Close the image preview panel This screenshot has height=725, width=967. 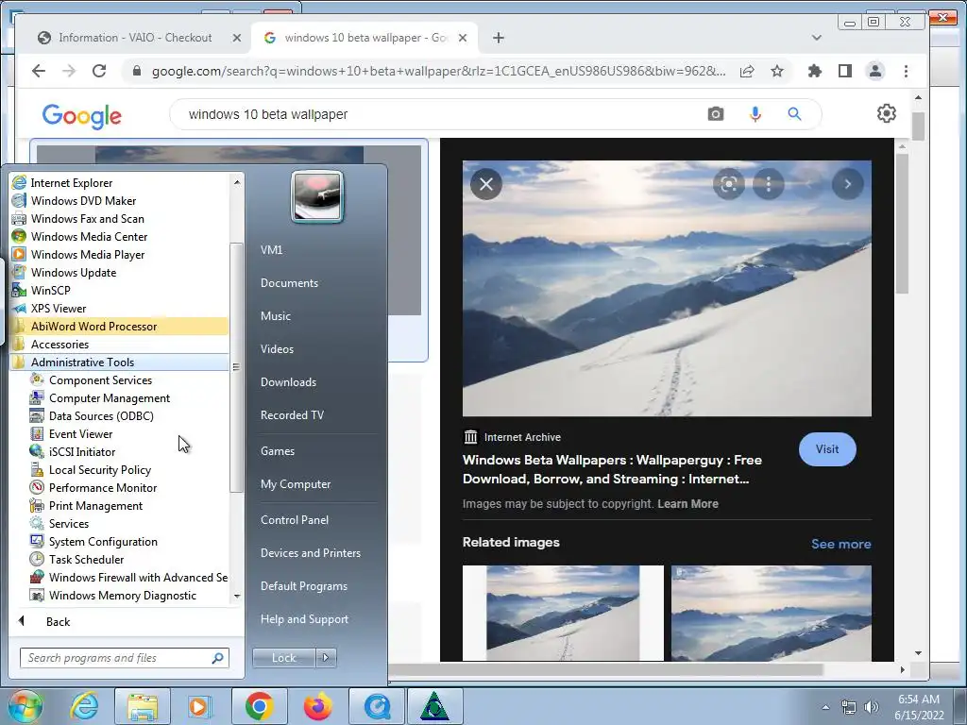(x=486, y=184)
